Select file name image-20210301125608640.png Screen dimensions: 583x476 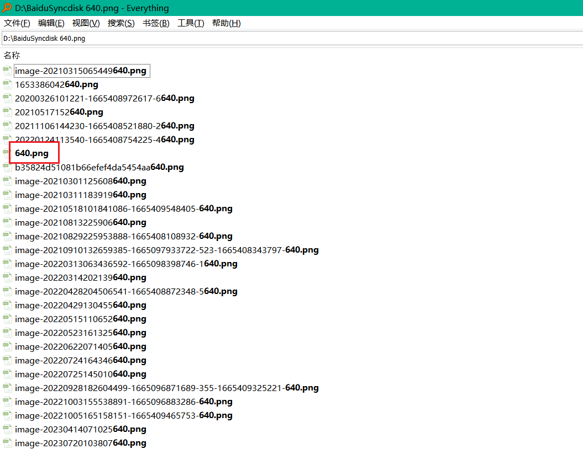point(81,181)
